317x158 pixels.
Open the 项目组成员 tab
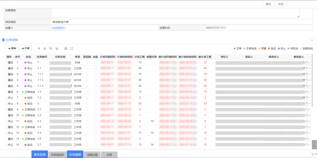[x=57, y=155]
